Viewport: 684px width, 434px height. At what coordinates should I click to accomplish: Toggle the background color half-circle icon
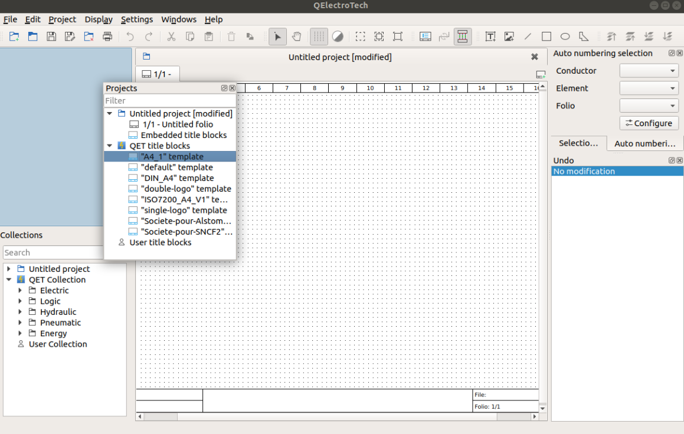coord(338,37)
